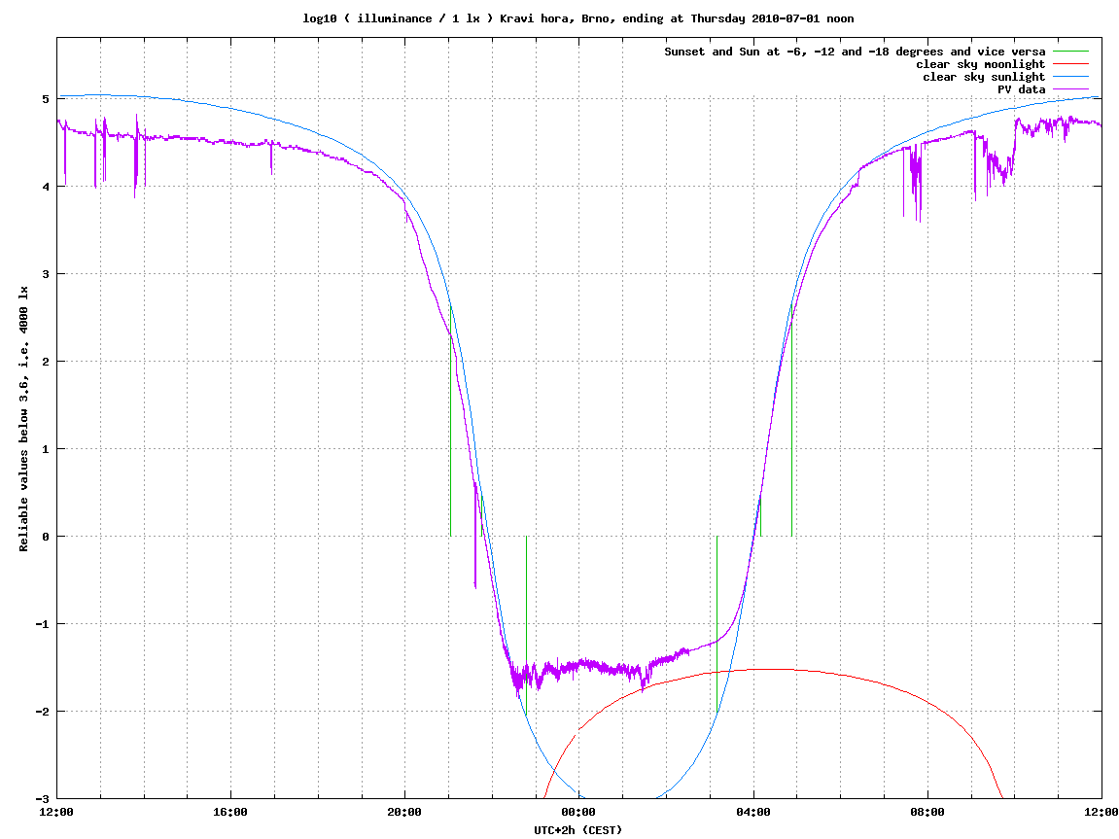The image size is (1119, 839).
Task: Click the y-axis tick label '-2'
Action: 43,712
